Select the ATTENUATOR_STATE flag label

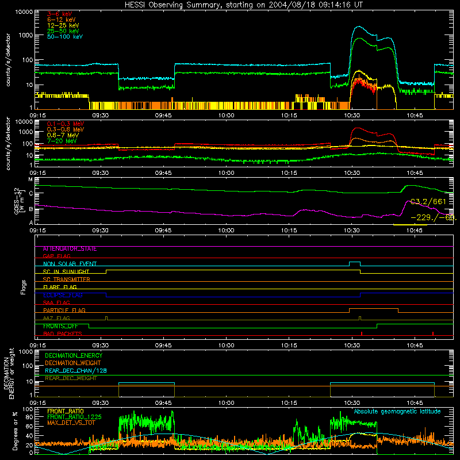click(x=70, y=249)
